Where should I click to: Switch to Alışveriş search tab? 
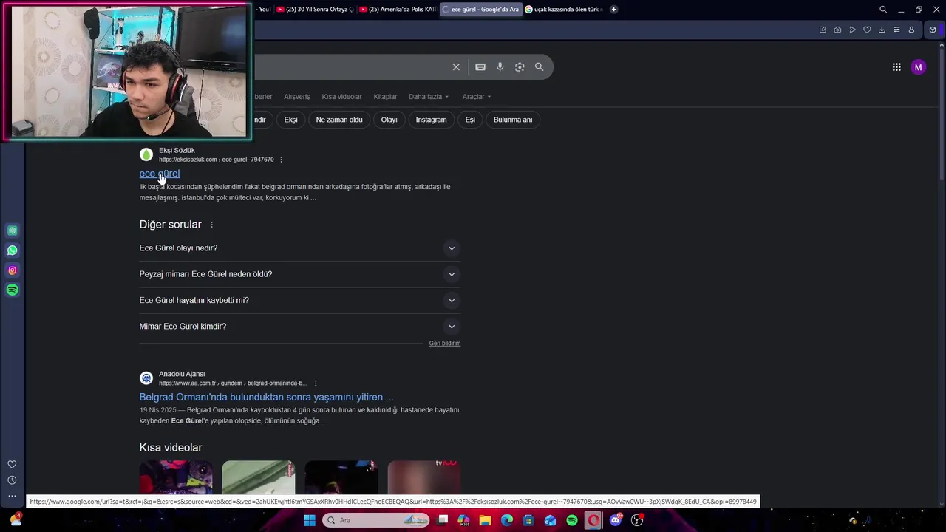(297, 97)
